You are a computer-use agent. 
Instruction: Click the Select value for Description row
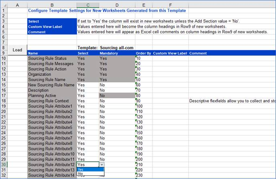[x=88, y=90]
